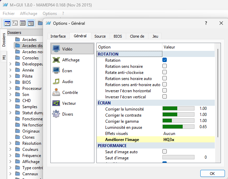Select the Vidéo category icon

pyautogui.click(x=56, y=49)
